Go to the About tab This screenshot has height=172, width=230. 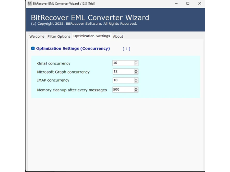[x=118, y=37]
